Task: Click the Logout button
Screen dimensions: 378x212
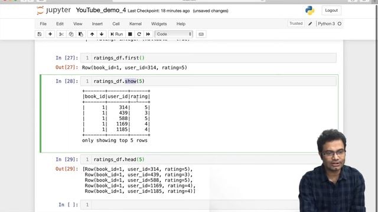Action: (x=331, y=11)
